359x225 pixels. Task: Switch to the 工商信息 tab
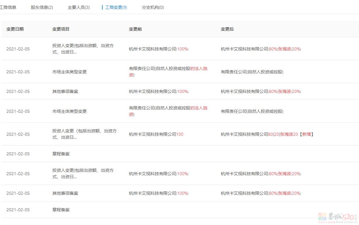[8, 7]
